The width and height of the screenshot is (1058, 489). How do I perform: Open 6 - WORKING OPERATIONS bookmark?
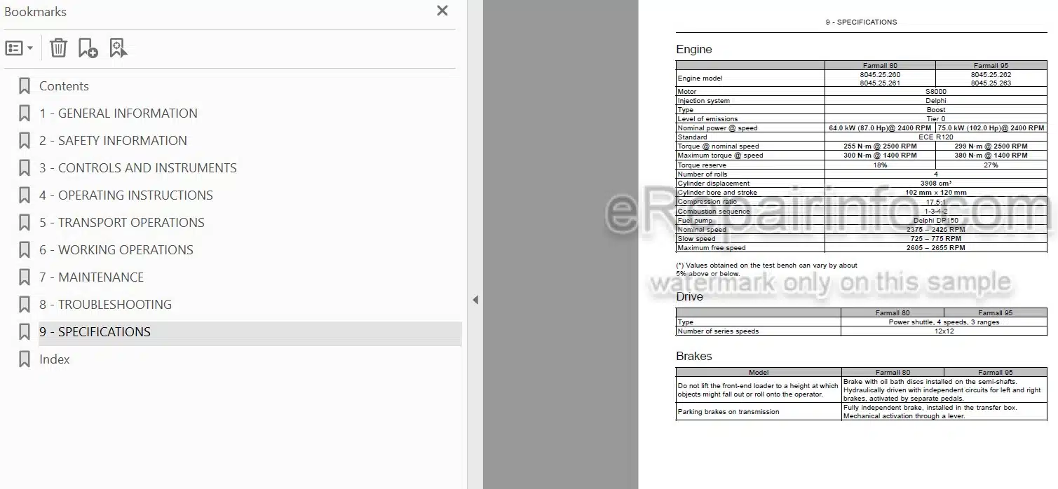116,250
